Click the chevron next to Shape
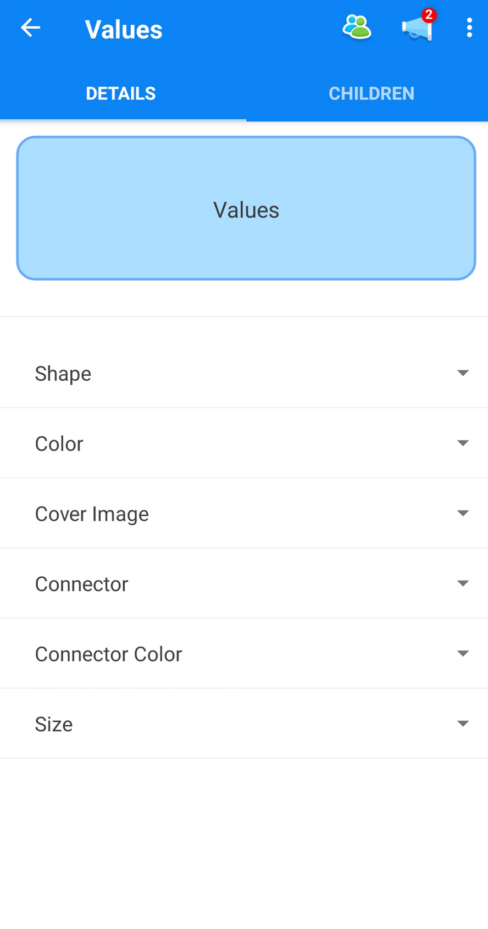Screen dimensions: 488x929 463,373
